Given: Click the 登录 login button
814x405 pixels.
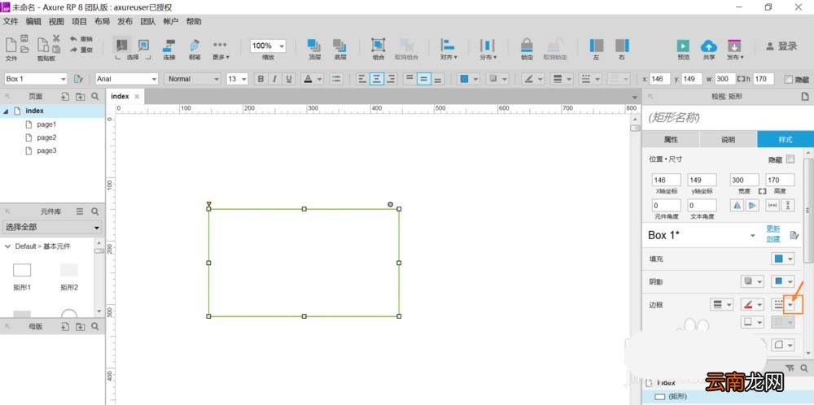Looking at the screenshot, I should click(x=781, y=46).
